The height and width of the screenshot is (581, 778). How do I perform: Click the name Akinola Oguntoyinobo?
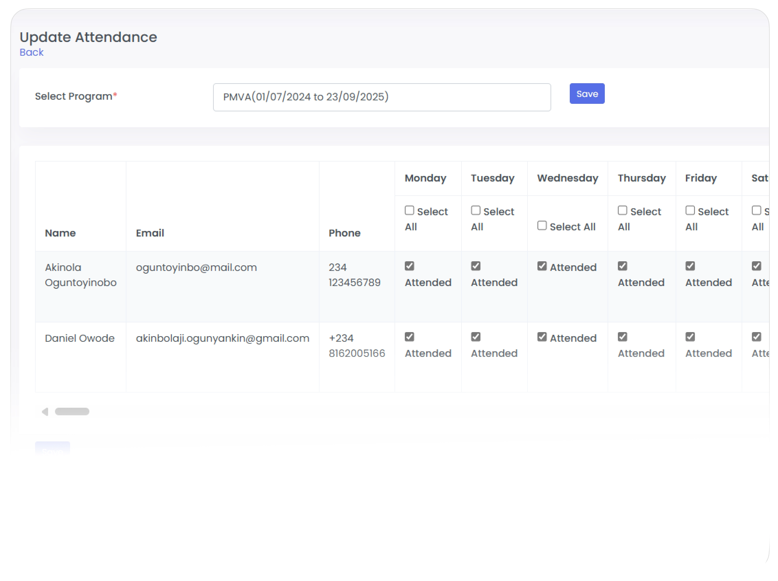pyautogui.click(x=80, y=275)
